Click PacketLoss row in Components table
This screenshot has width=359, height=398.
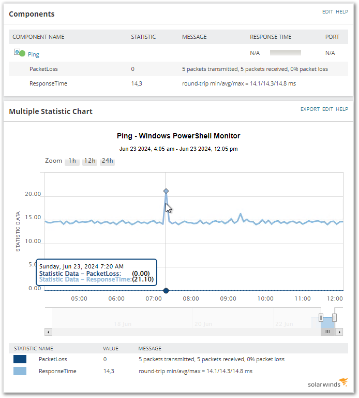point(178,69)
